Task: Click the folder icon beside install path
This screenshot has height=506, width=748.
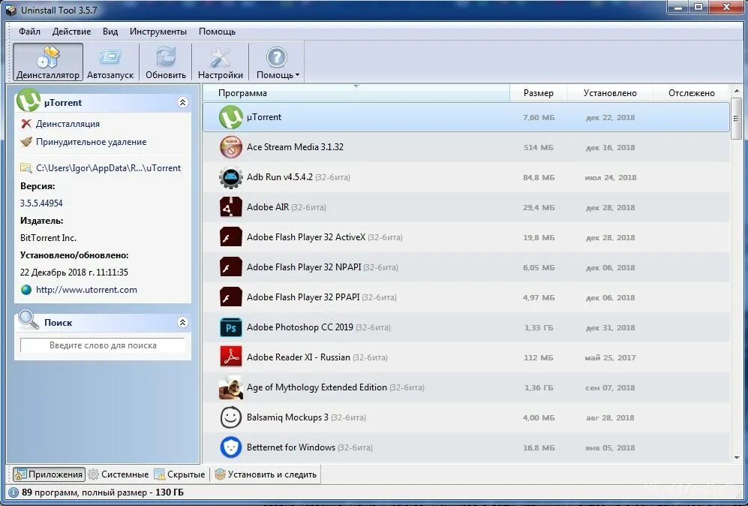Action: point(26,168)
